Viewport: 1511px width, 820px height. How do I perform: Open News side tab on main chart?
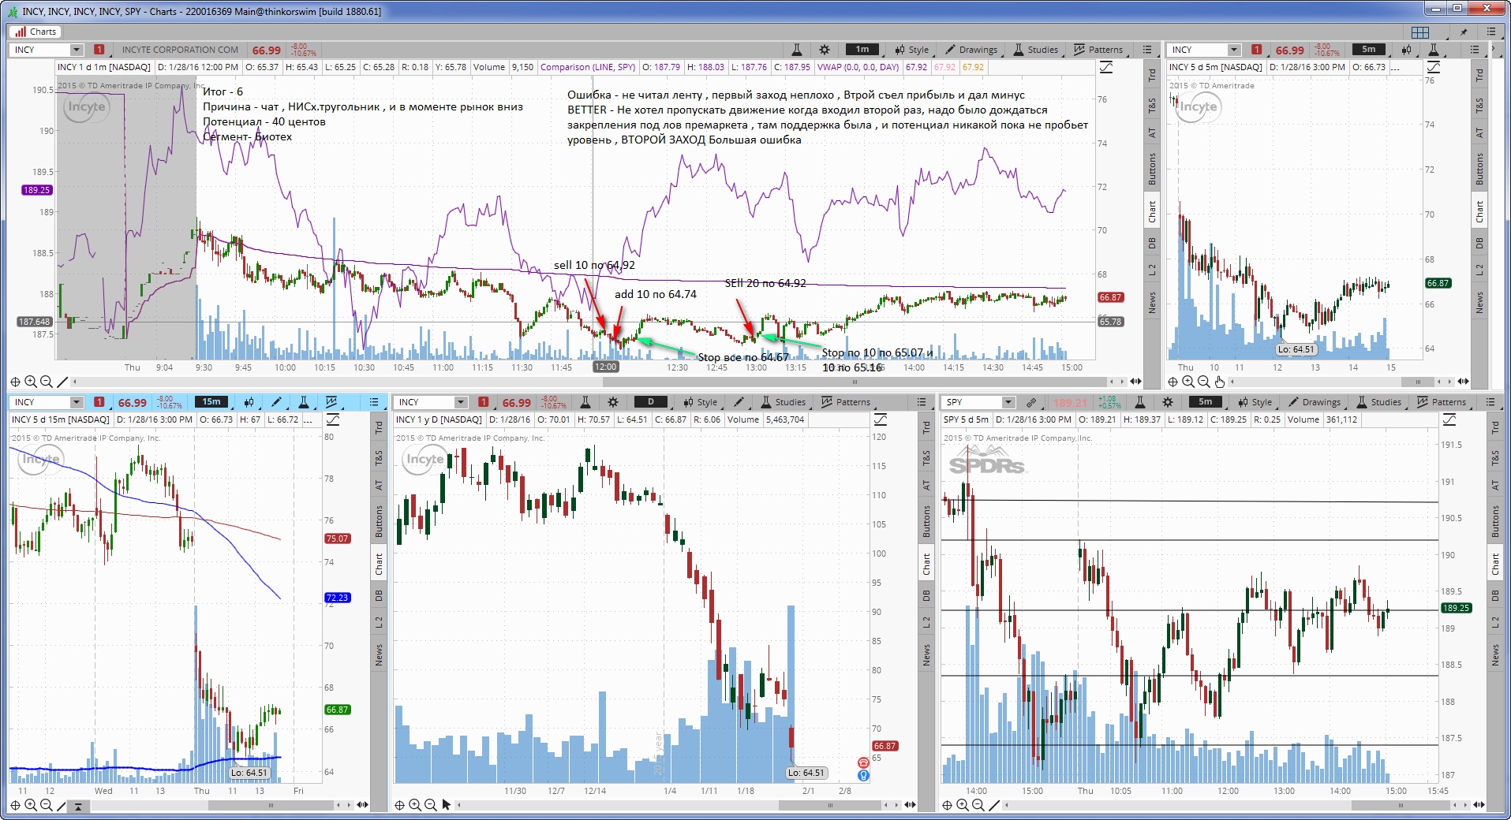point(1152,302)
